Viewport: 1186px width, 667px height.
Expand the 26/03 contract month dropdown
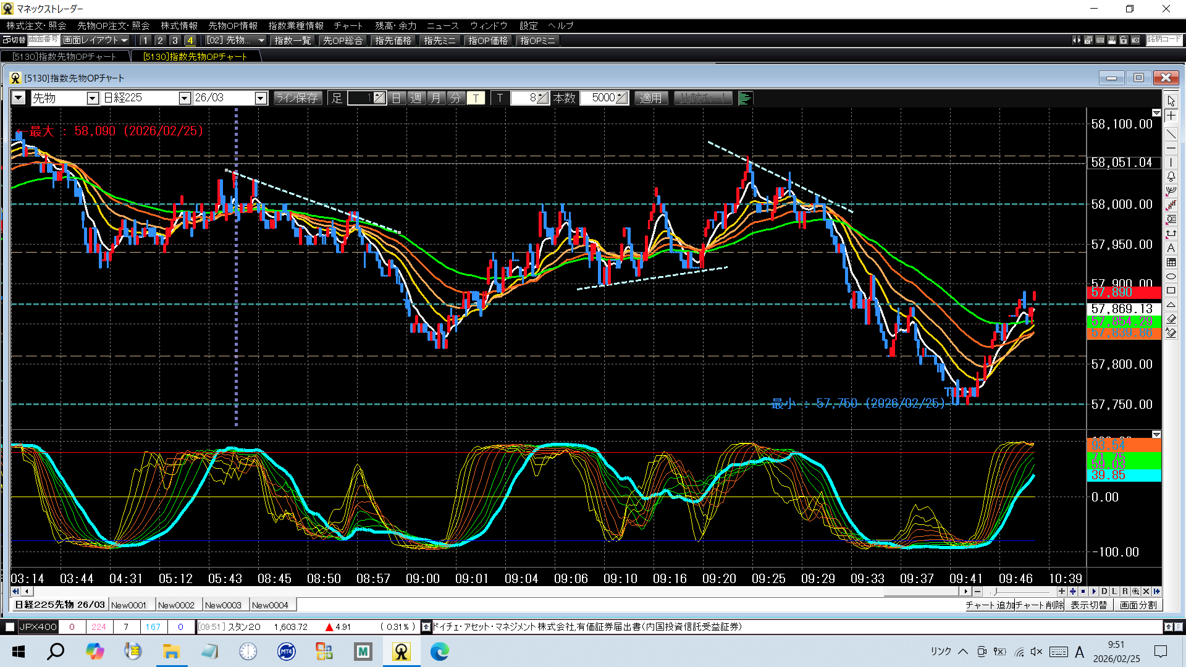tap(260, 98)
